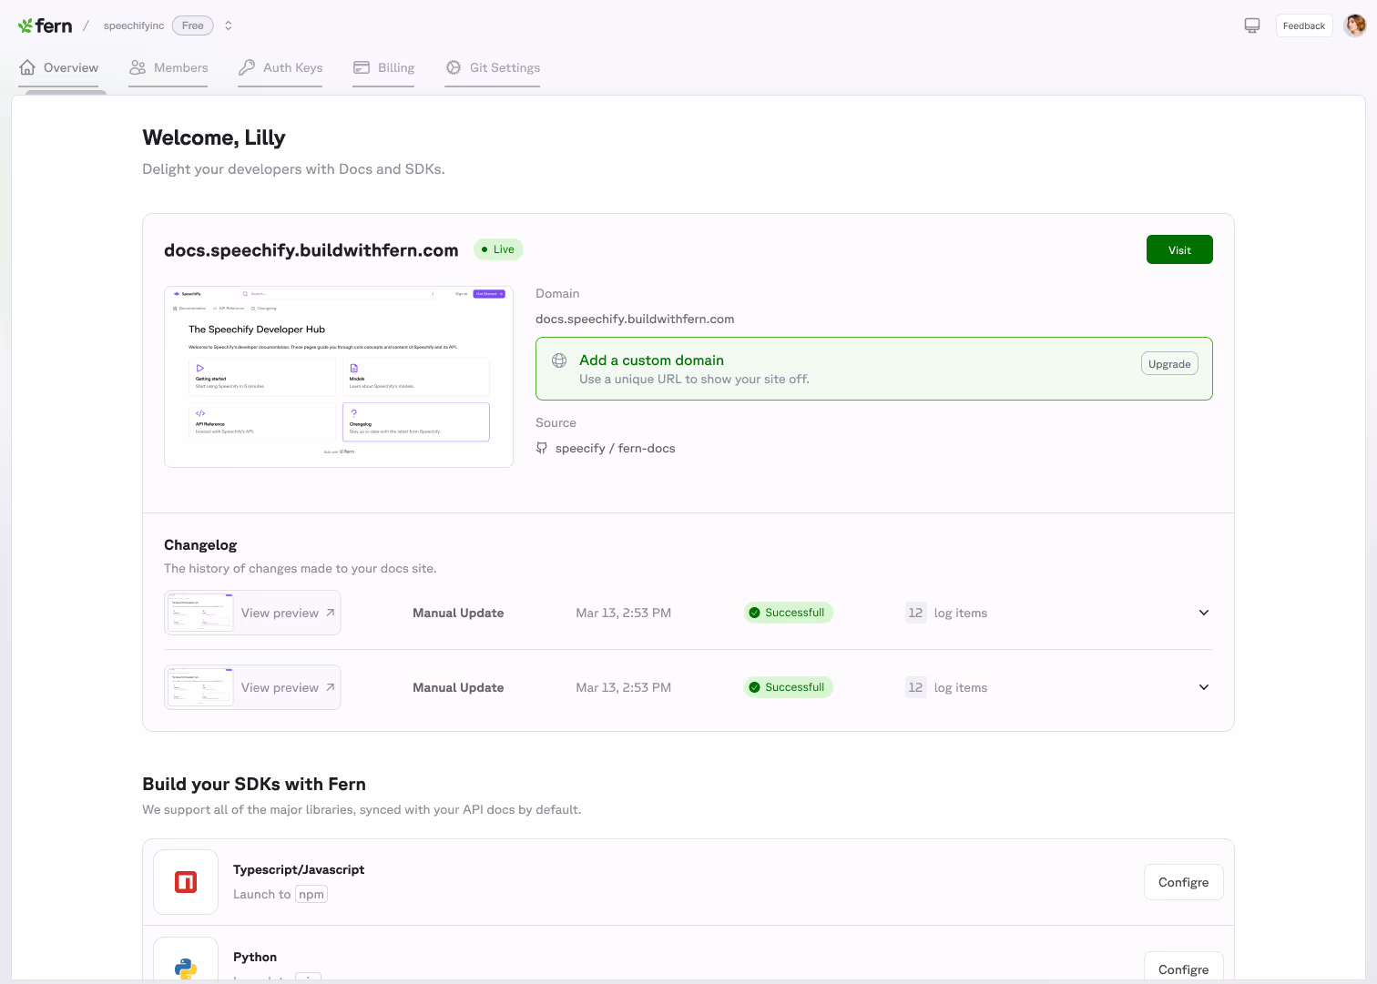The width and height of the screenshot is (1377, 984).
Task: Click the second changelog row preview thumbnail
Action: (x=200, y=687)
